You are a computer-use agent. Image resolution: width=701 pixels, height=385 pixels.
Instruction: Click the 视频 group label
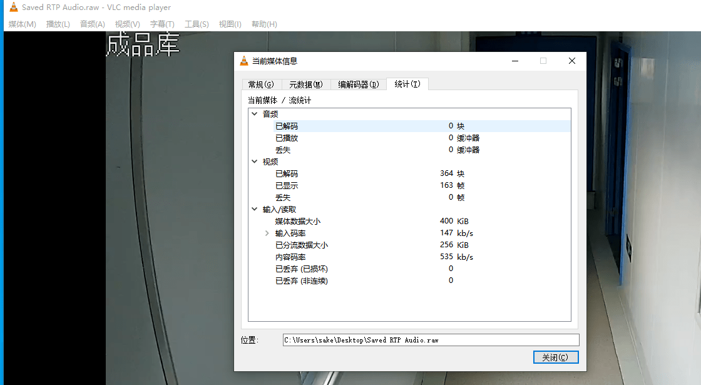(x=270, y=162)
